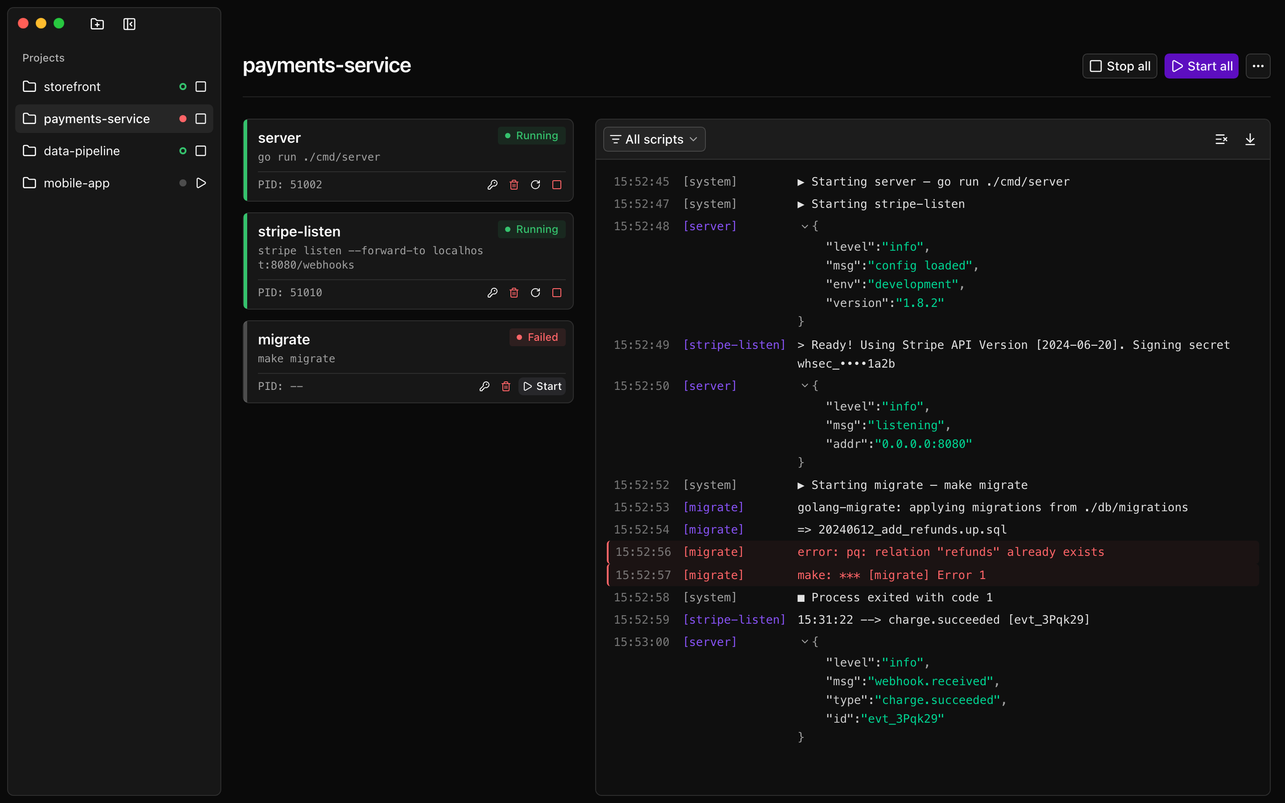Screen dimensions: 1285x803
Task: Click Start all button
Action: (1201, 66)
